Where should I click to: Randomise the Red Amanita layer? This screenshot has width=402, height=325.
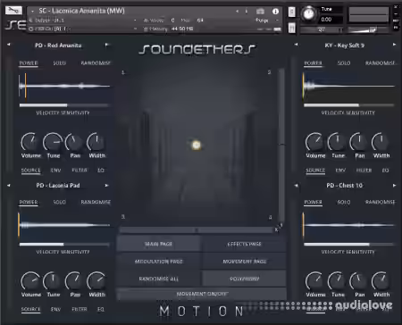96,63
